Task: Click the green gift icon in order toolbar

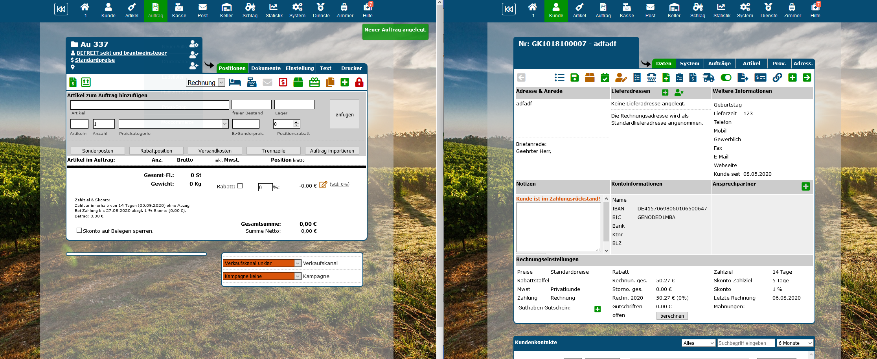Action: [x=314, y=82]
